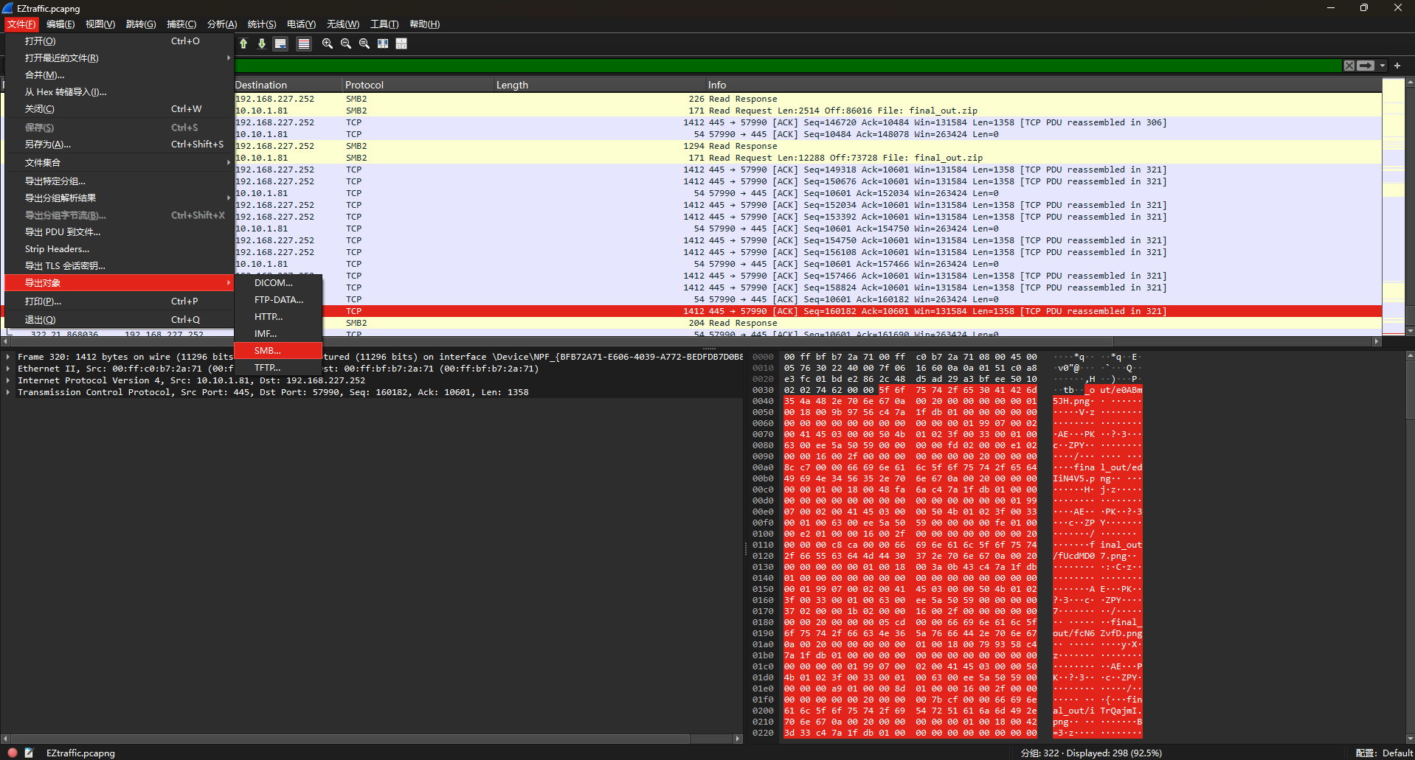The height and width of the screenshot is (760, 1415).
Task: Click resize columns to content icon
Action: tap(383, 43)
